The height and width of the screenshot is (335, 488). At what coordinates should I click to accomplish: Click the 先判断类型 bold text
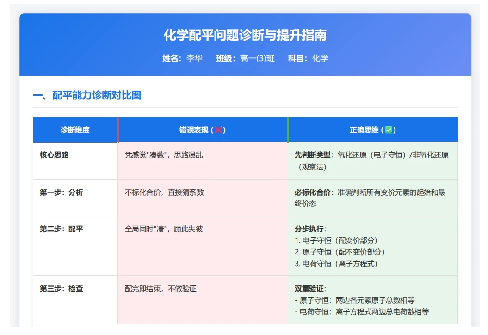(313, 155)
